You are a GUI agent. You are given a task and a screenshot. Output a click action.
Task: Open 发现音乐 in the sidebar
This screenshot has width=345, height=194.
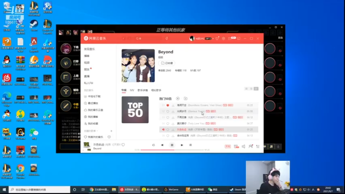click(89, 49)
